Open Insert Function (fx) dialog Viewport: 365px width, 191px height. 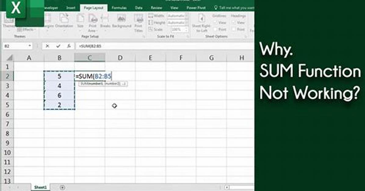(69, 46)
